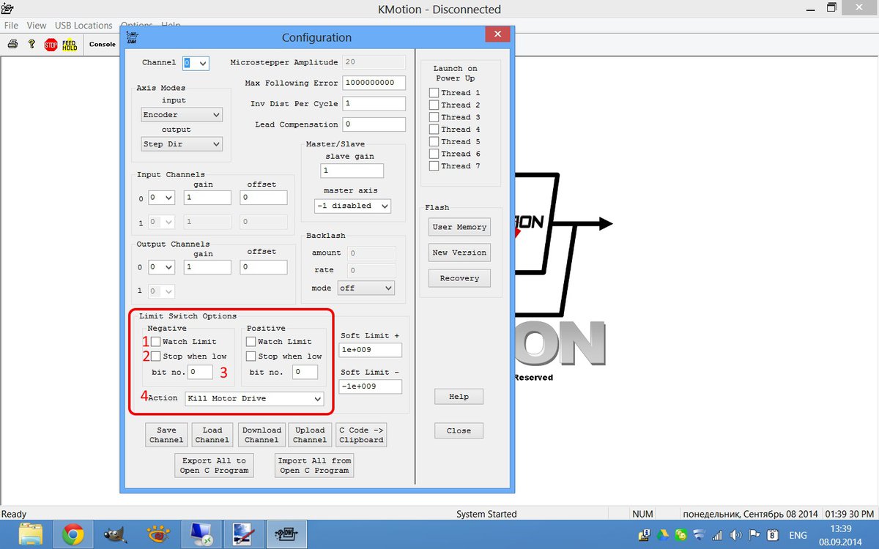879x549 pixels.
Task: Open the Axis Modes output Step Dir dropdown
Action: (182, 144)
